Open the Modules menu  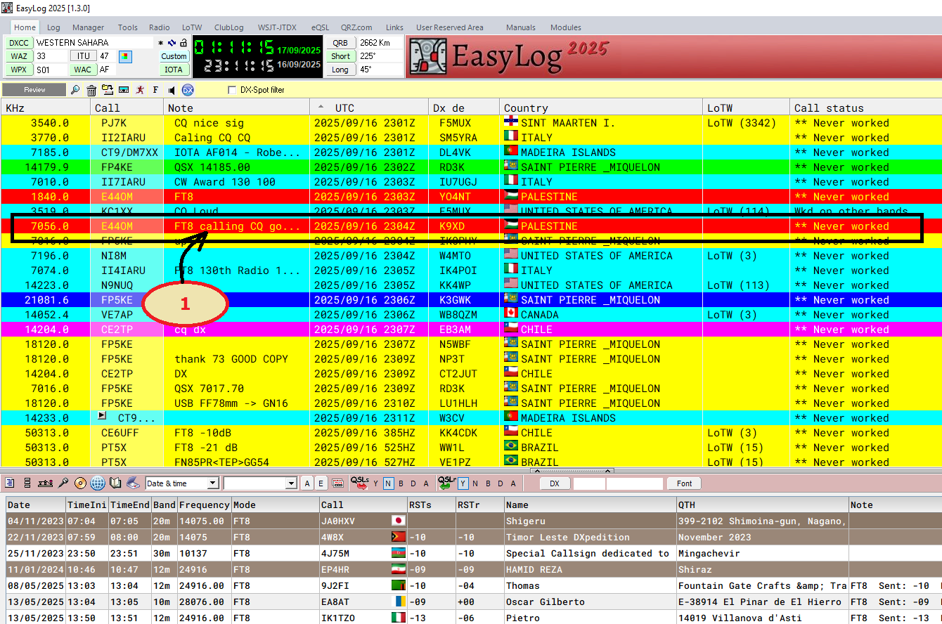click(565, 27)
